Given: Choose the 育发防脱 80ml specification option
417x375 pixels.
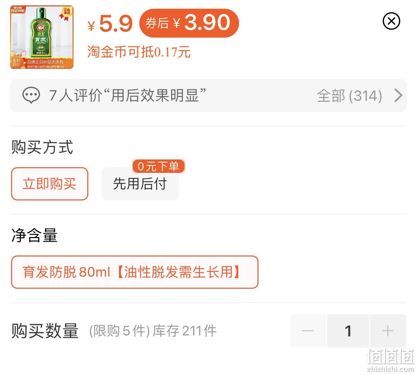Looking at the screenshot, I should click(x=135, y=272).
